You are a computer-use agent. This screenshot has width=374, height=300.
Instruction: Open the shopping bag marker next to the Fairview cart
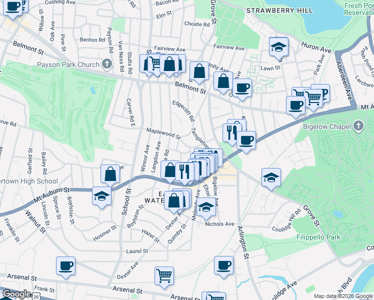[x=169, y=64]
